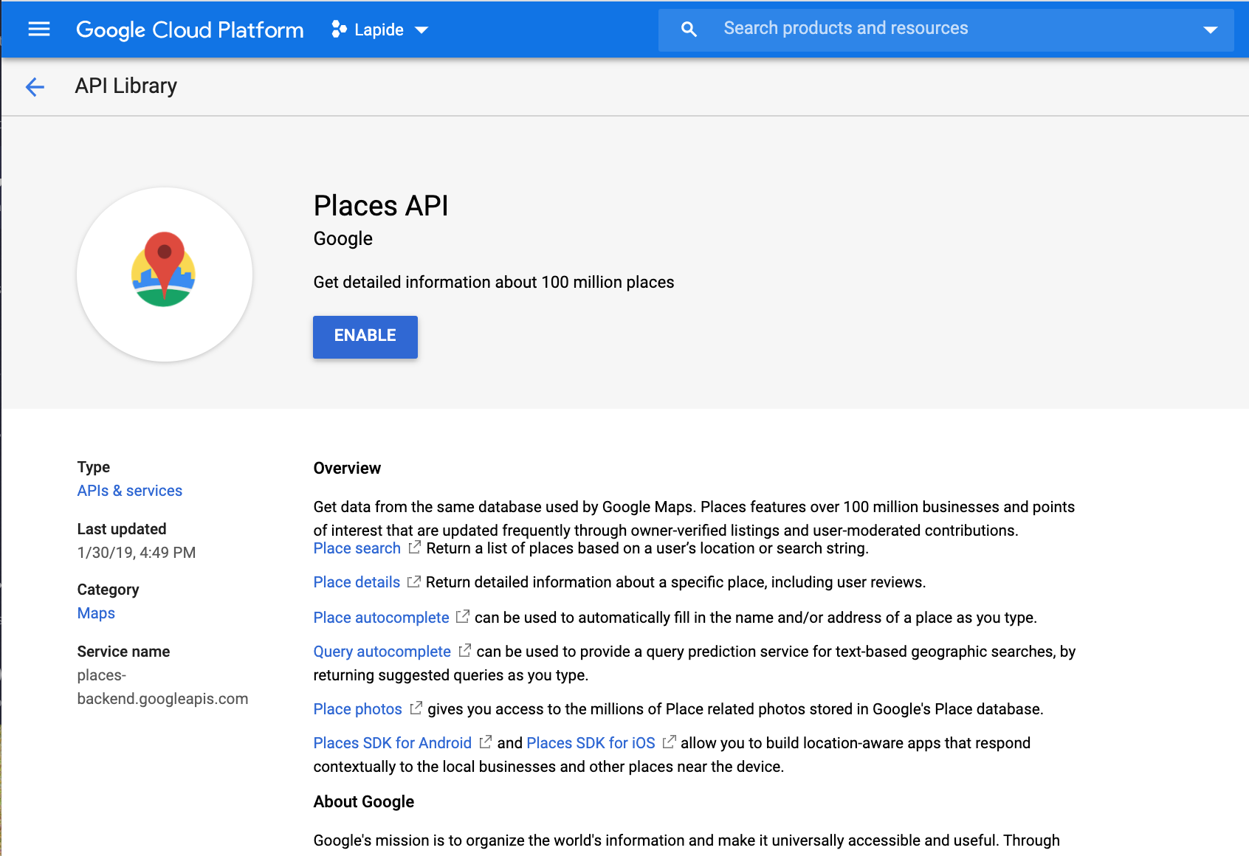Open the Place search link
The height and width of the screenshot is (856, 1249).
click(357, 548)
